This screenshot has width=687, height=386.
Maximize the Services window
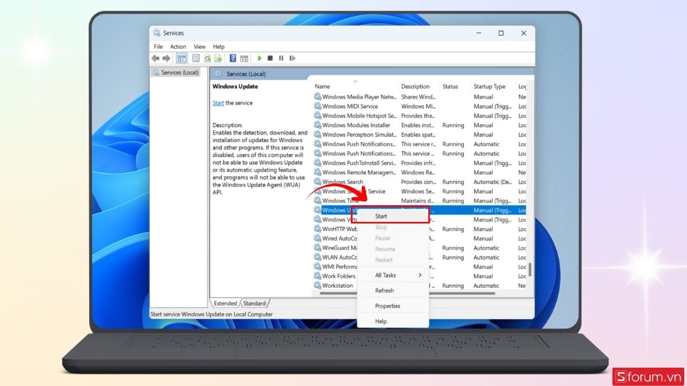(x=501, y=33)
